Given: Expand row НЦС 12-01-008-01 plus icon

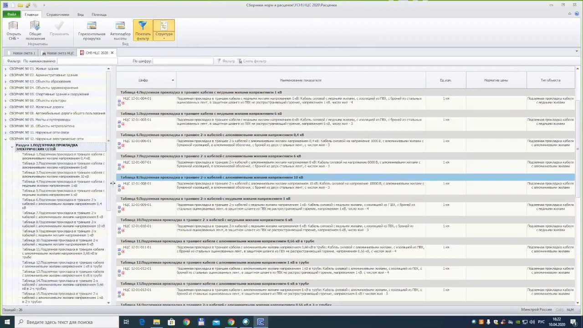Looking at the screenshot, I should [119, 186].
